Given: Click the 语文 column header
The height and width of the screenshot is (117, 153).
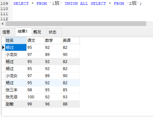Looking at the screenshot, I should pyautogui.click(x=36, y=40).
